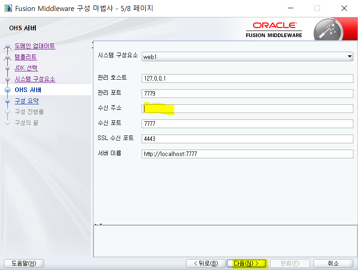Image resolution: width=358 pixels, height=270 pixels.
Task: Click the 구성 요약 step bullet icon
Action: pyautogui.click(x=7, y=101)
